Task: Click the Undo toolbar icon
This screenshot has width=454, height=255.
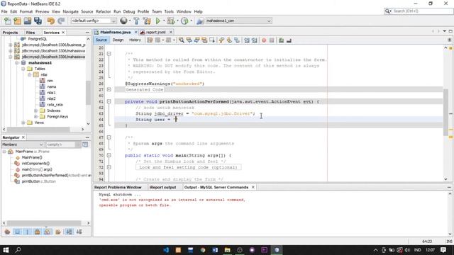Action: point(51,21)
